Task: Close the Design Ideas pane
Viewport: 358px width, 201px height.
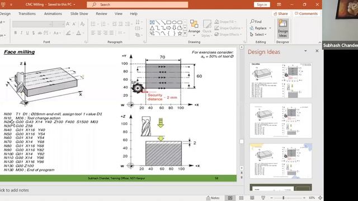Action: (317, 51)
